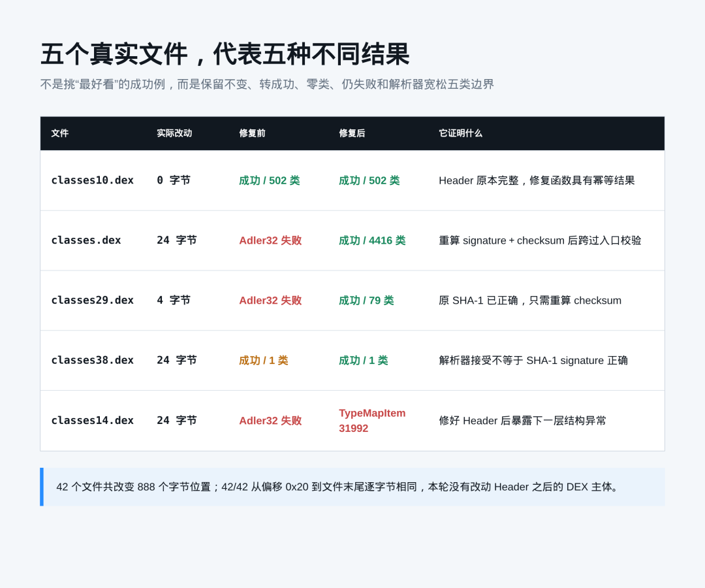Screen dimensions: 705x588
Task: Click the subtitle starting with 不是挑“最好看”的成功例
Action: pos(267,84)
